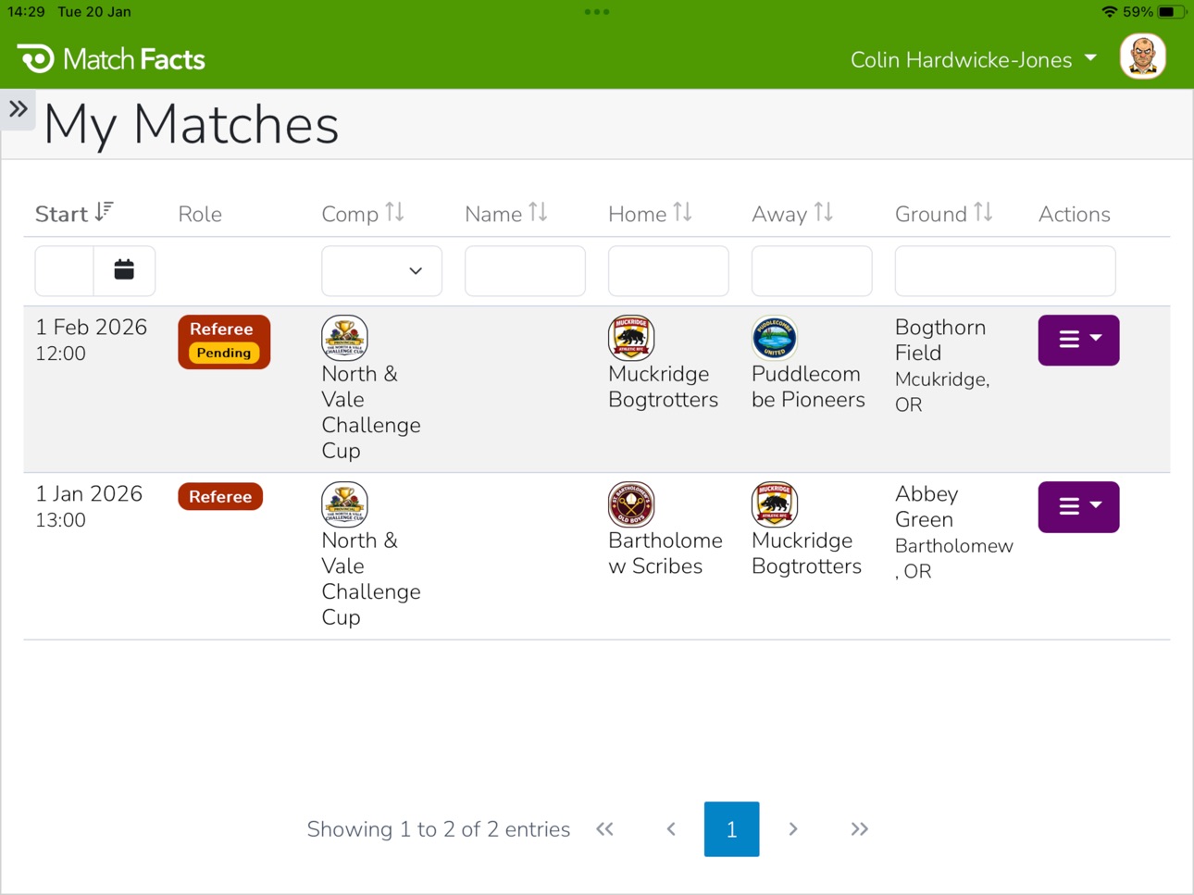Screen dimensions: 1194x895
Task: Select Bartholomew Scribes club crest
Action: point(631,503)
